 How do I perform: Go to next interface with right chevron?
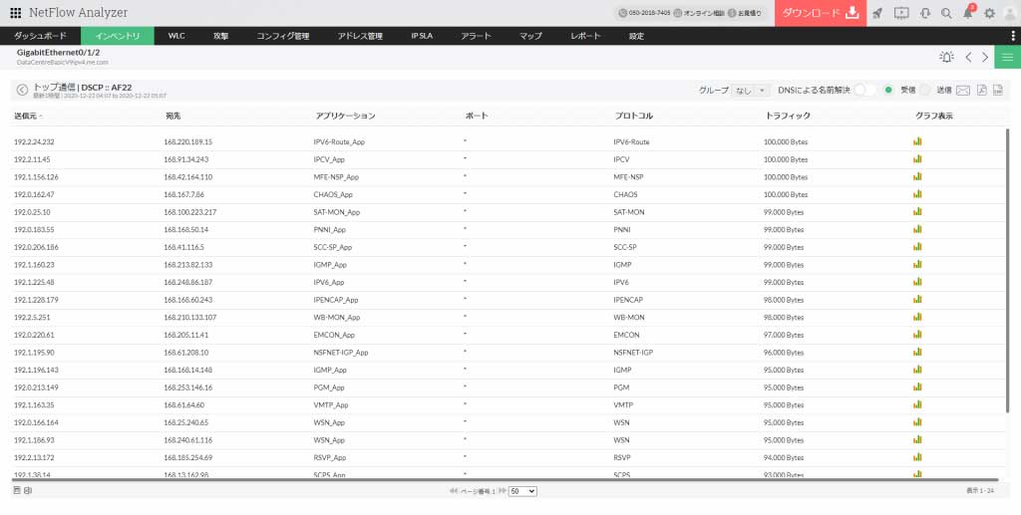click(x=985, y=57)
